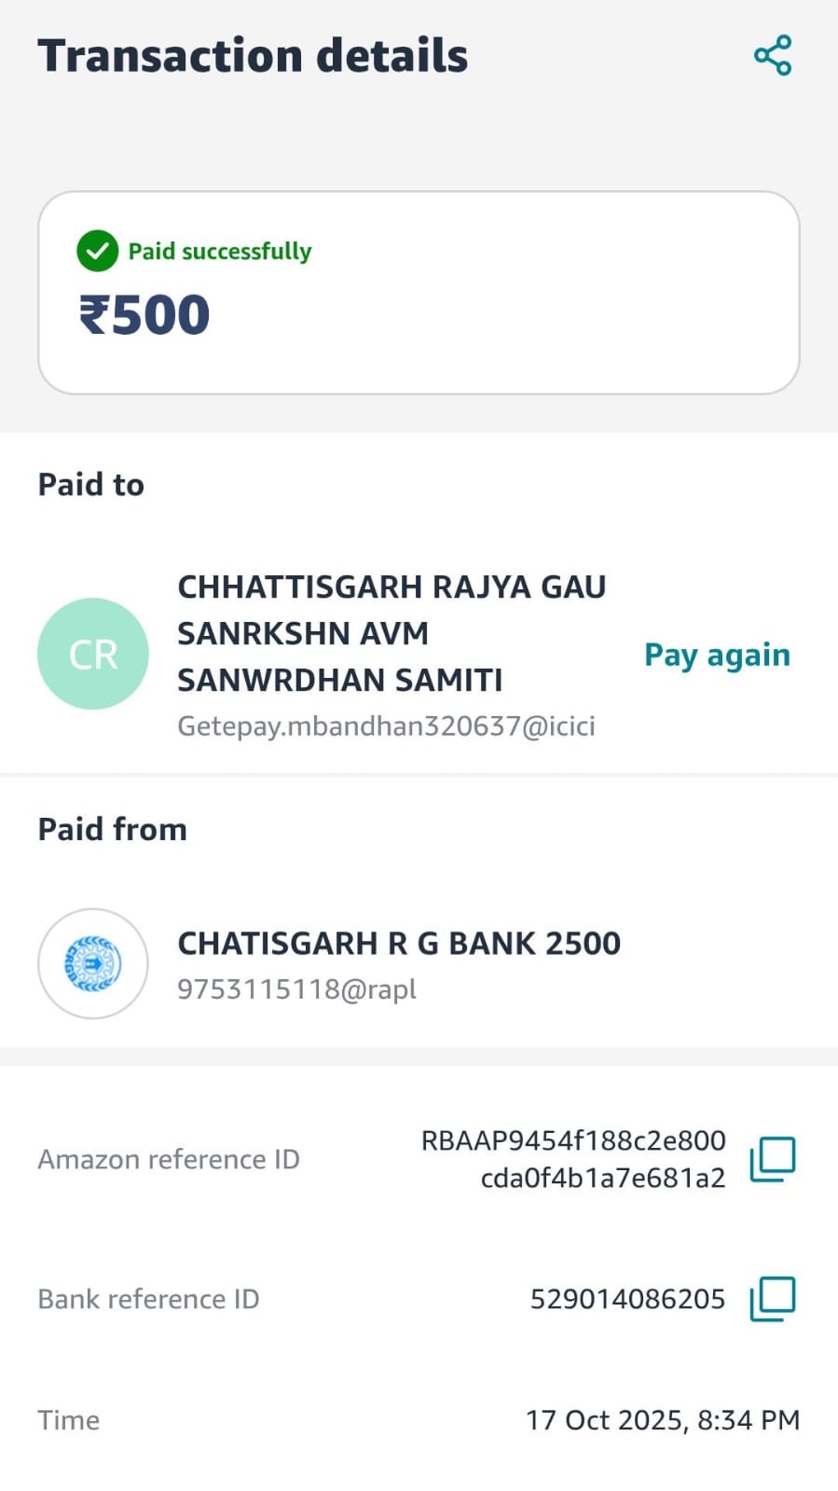This screenshot has width=838, height=1491.
Task: Tap the Getepay.mbandhan320637@icici UPI ID
Action: [x=386, y=725]
